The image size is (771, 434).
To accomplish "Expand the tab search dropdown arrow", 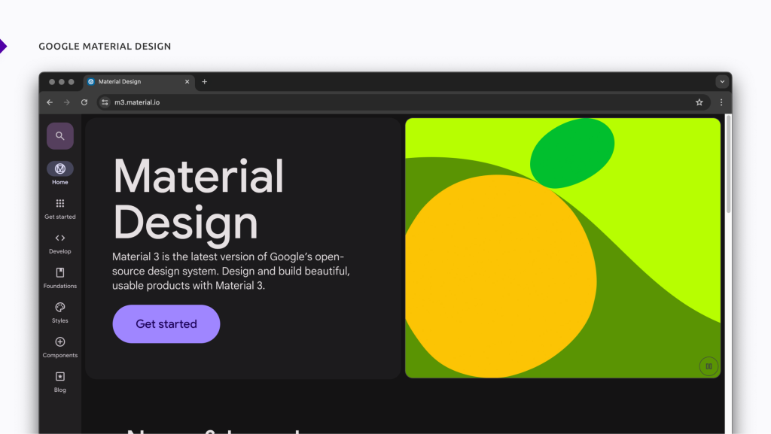I will point(722,82).
